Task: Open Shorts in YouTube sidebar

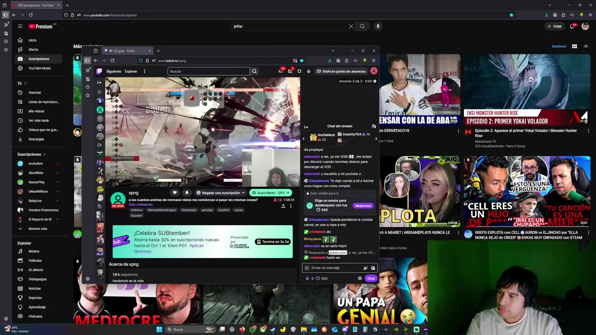Action: tap(39, 49)
